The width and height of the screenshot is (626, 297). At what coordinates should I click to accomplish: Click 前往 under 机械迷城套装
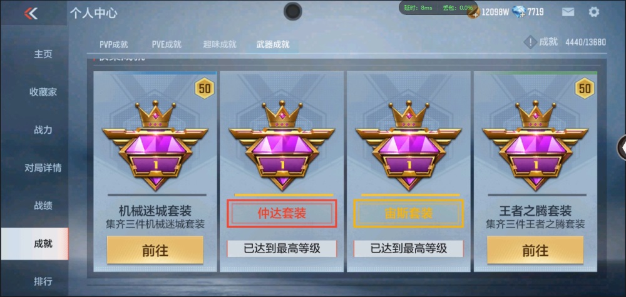(x=155, y=250)
